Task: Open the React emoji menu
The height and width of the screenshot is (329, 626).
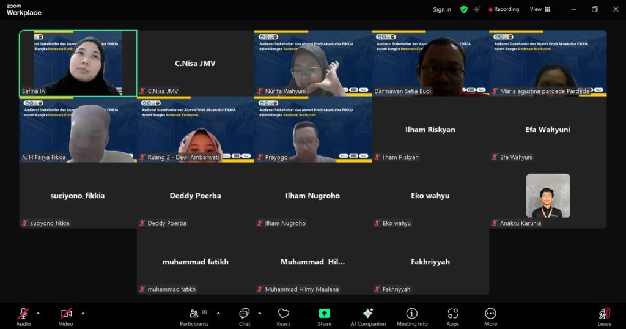Action: coord(283,316)
